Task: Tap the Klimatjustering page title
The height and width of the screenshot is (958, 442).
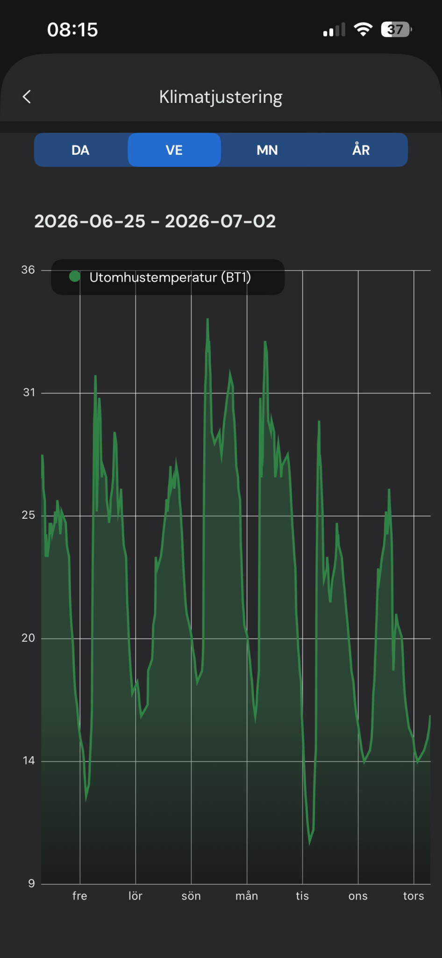Action: (221, 97)
